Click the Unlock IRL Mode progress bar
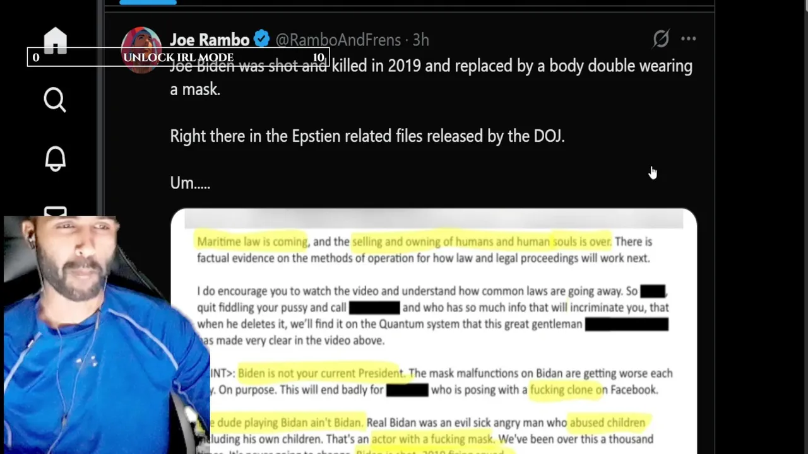This screenshot has height=454, width=808. (x=178, y=57)
